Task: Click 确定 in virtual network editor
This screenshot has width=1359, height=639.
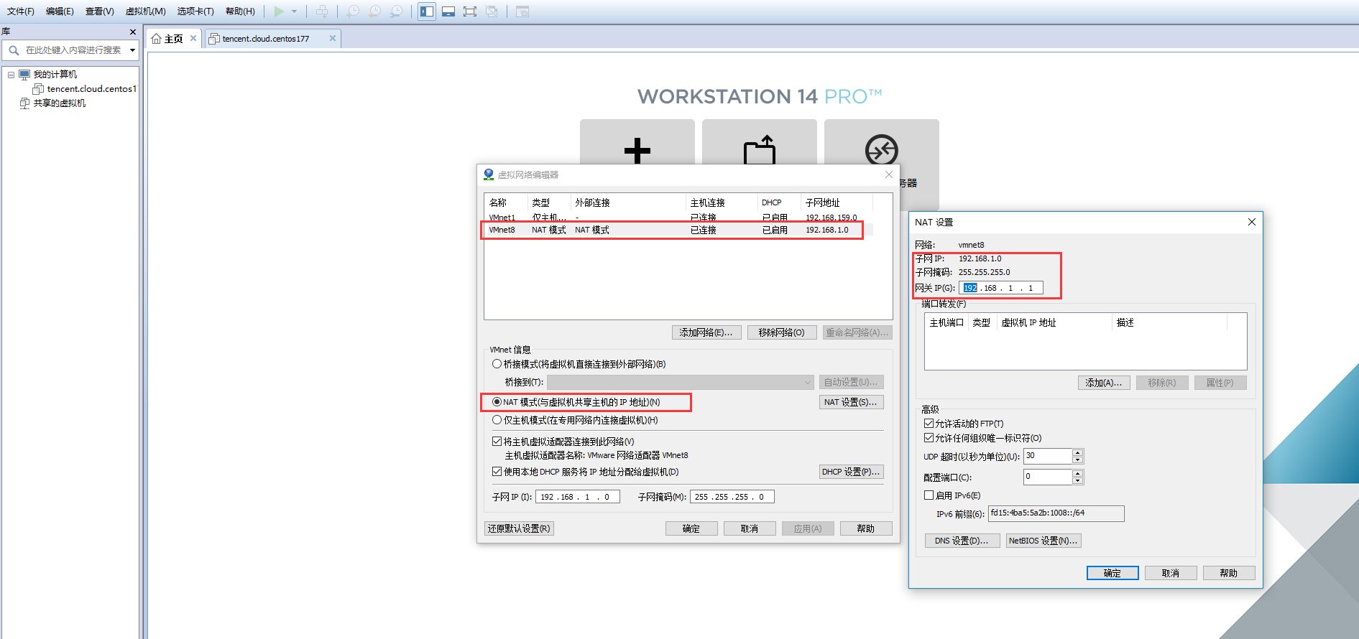Action: 691,528
